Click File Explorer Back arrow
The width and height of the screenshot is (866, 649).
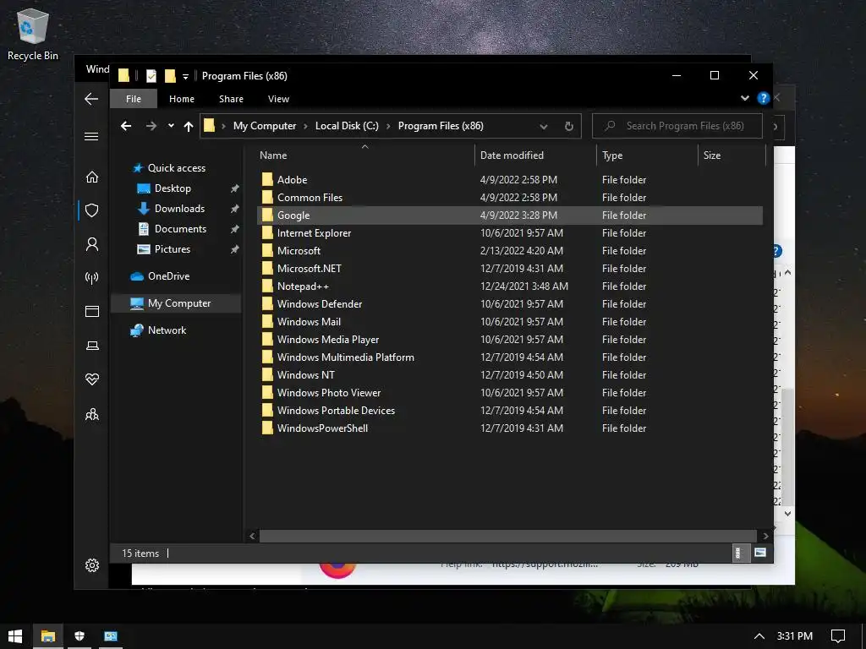[x=126, y=126]
